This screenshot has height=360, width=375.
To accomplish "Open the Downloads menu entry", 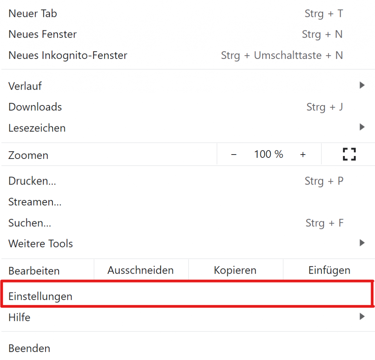I will [x=35, y=107].
